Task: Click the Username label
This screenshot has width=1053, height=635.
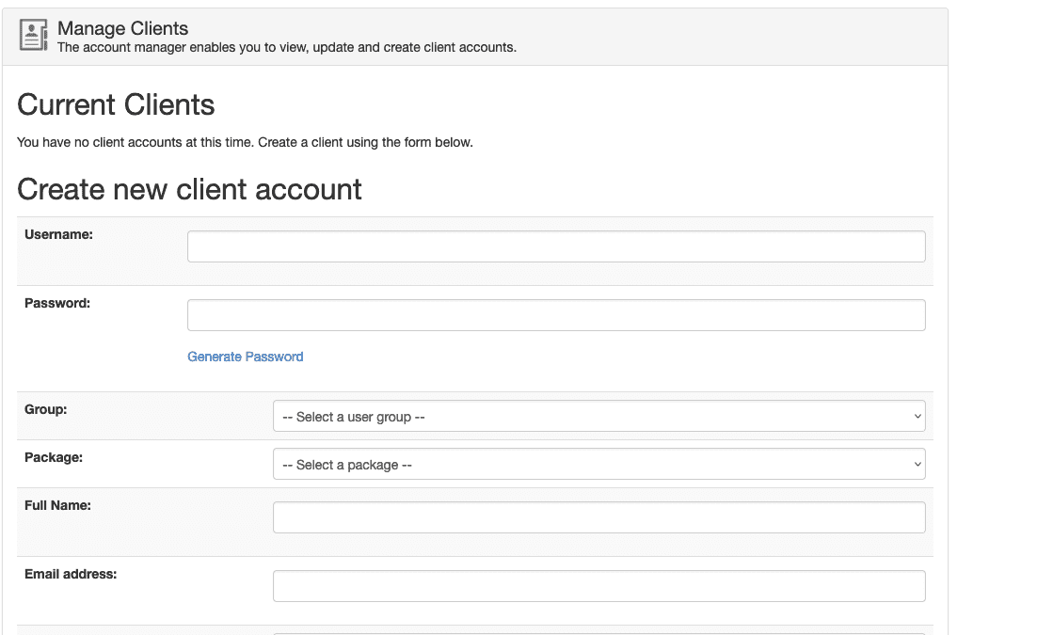Action: coord(58,234)
